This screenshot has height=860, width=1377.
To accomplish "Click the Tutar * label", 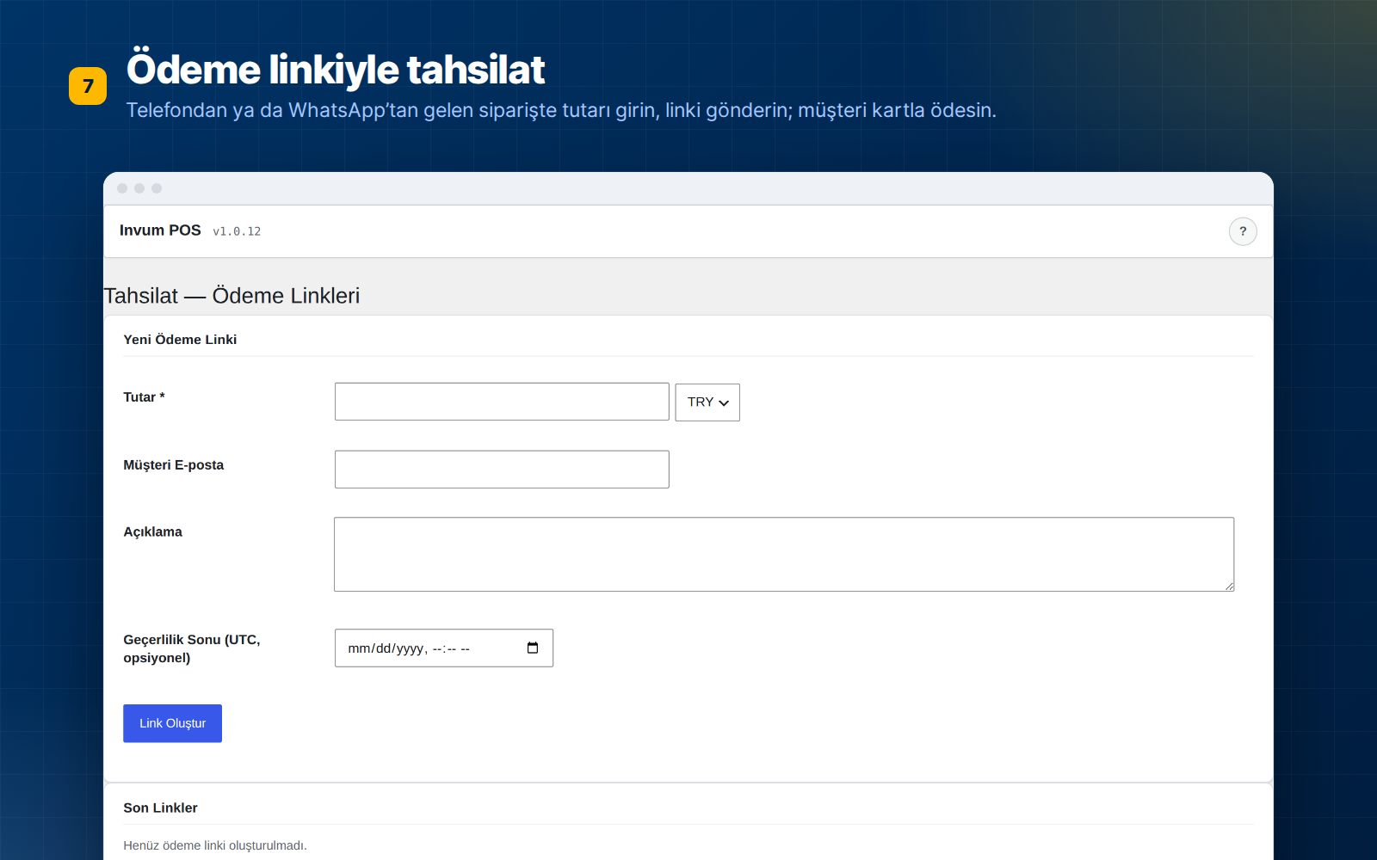I will 144,397.
